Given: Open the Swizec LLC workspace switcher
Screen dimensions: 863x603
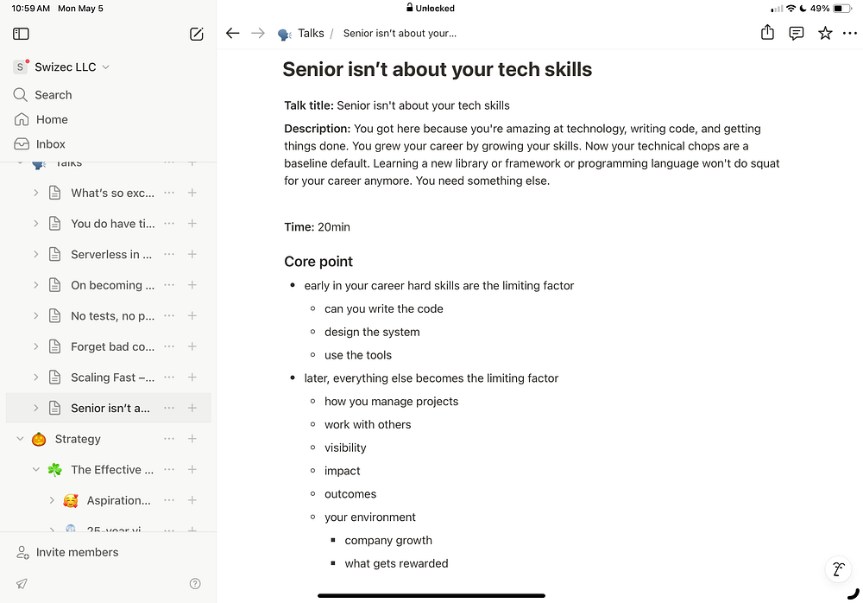Looking at the screenshot, I should (x=61, y=67).
